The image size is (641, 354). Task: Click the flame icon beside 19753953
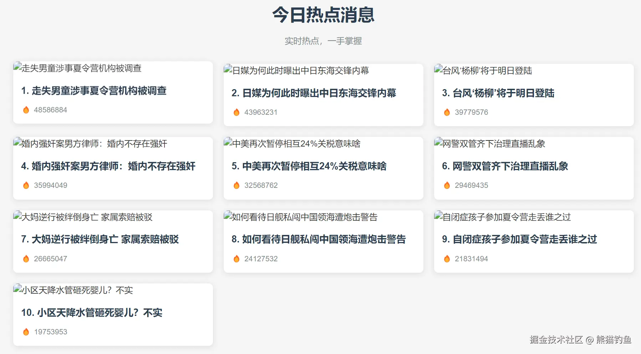(26, 332)
